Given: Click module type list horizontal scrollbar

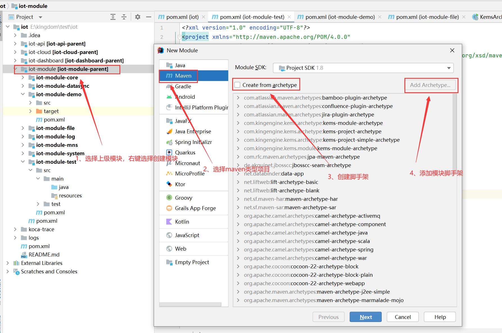Looking at the screenshot, I should (190, 304).
